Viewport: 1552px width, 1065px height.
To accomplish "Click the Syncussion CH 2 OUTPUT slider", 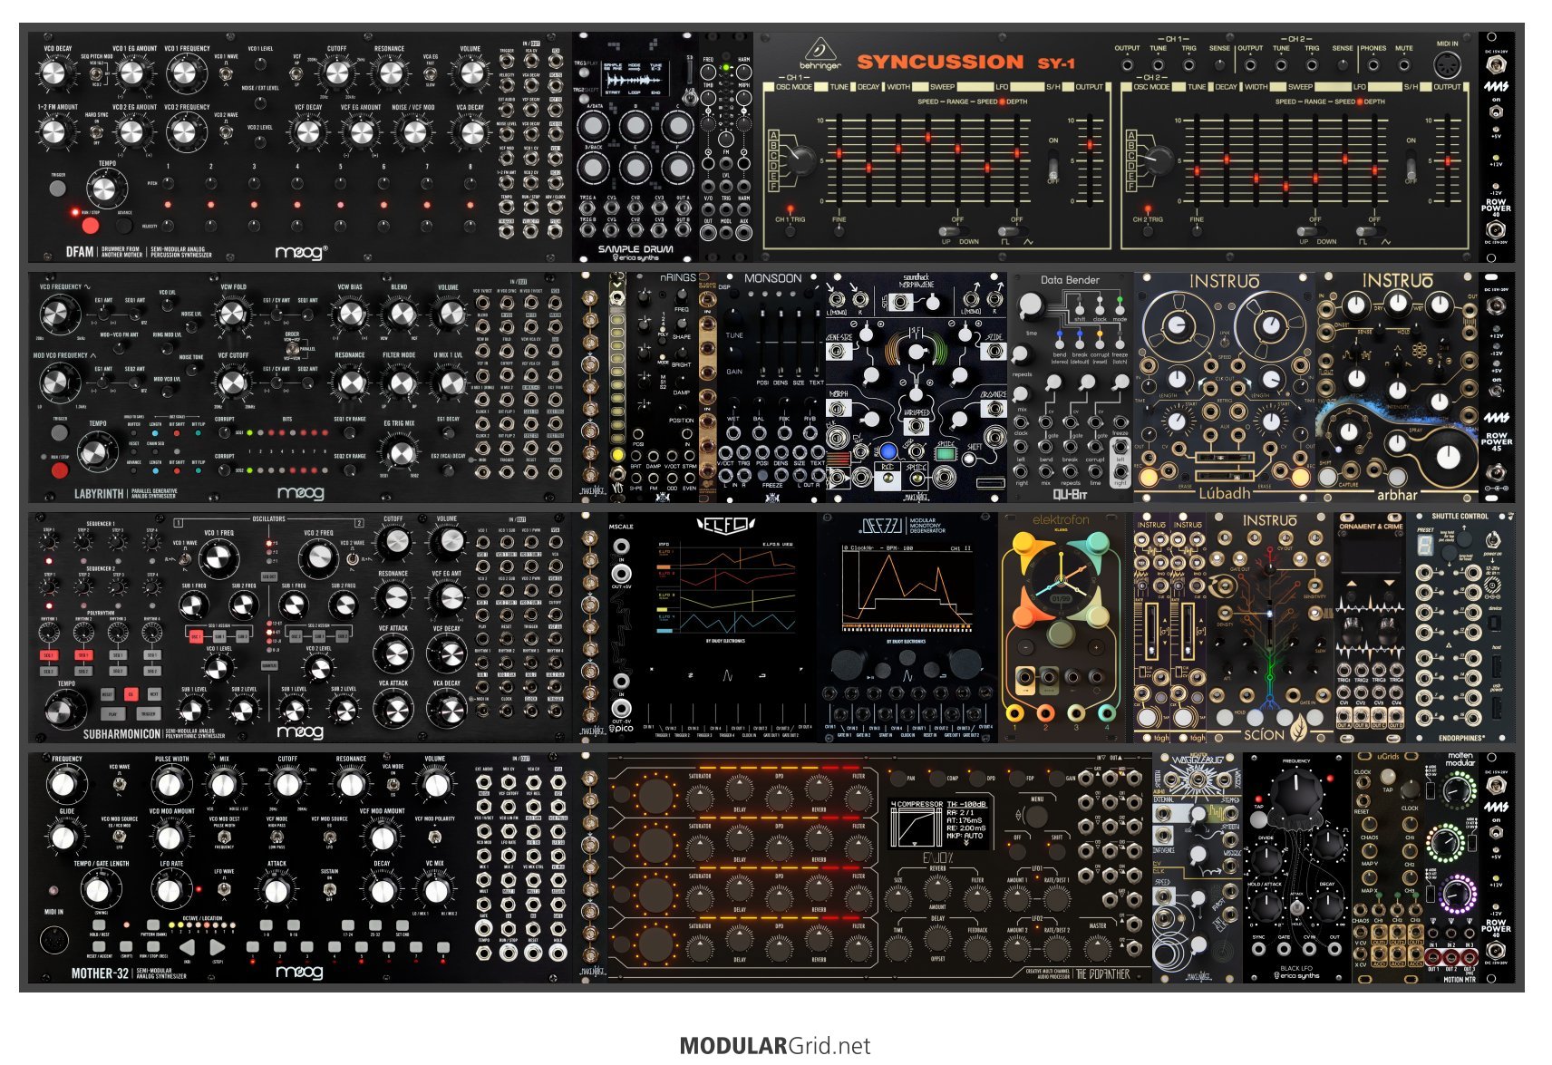I will coord(1447,161).
